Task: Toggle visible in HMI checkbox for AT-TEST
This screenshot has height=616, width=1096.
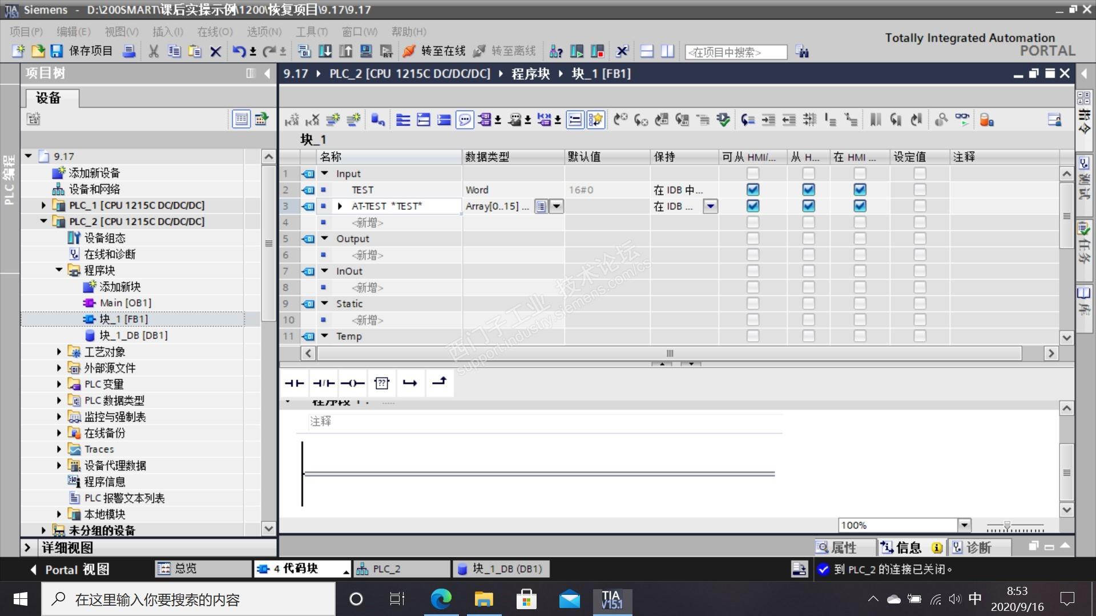Action: click(860, 206)
